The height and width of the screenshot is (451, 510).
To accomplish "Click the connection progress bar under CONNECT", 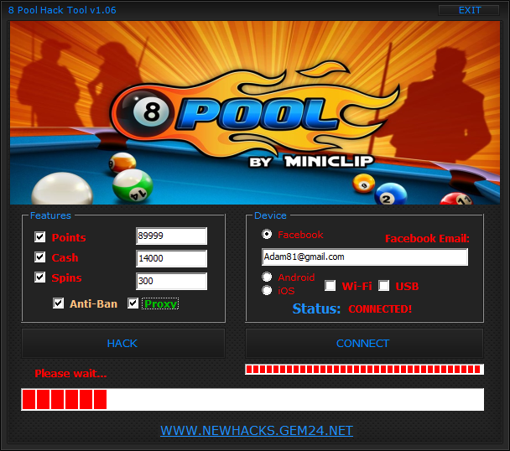I will pos(364,369).
